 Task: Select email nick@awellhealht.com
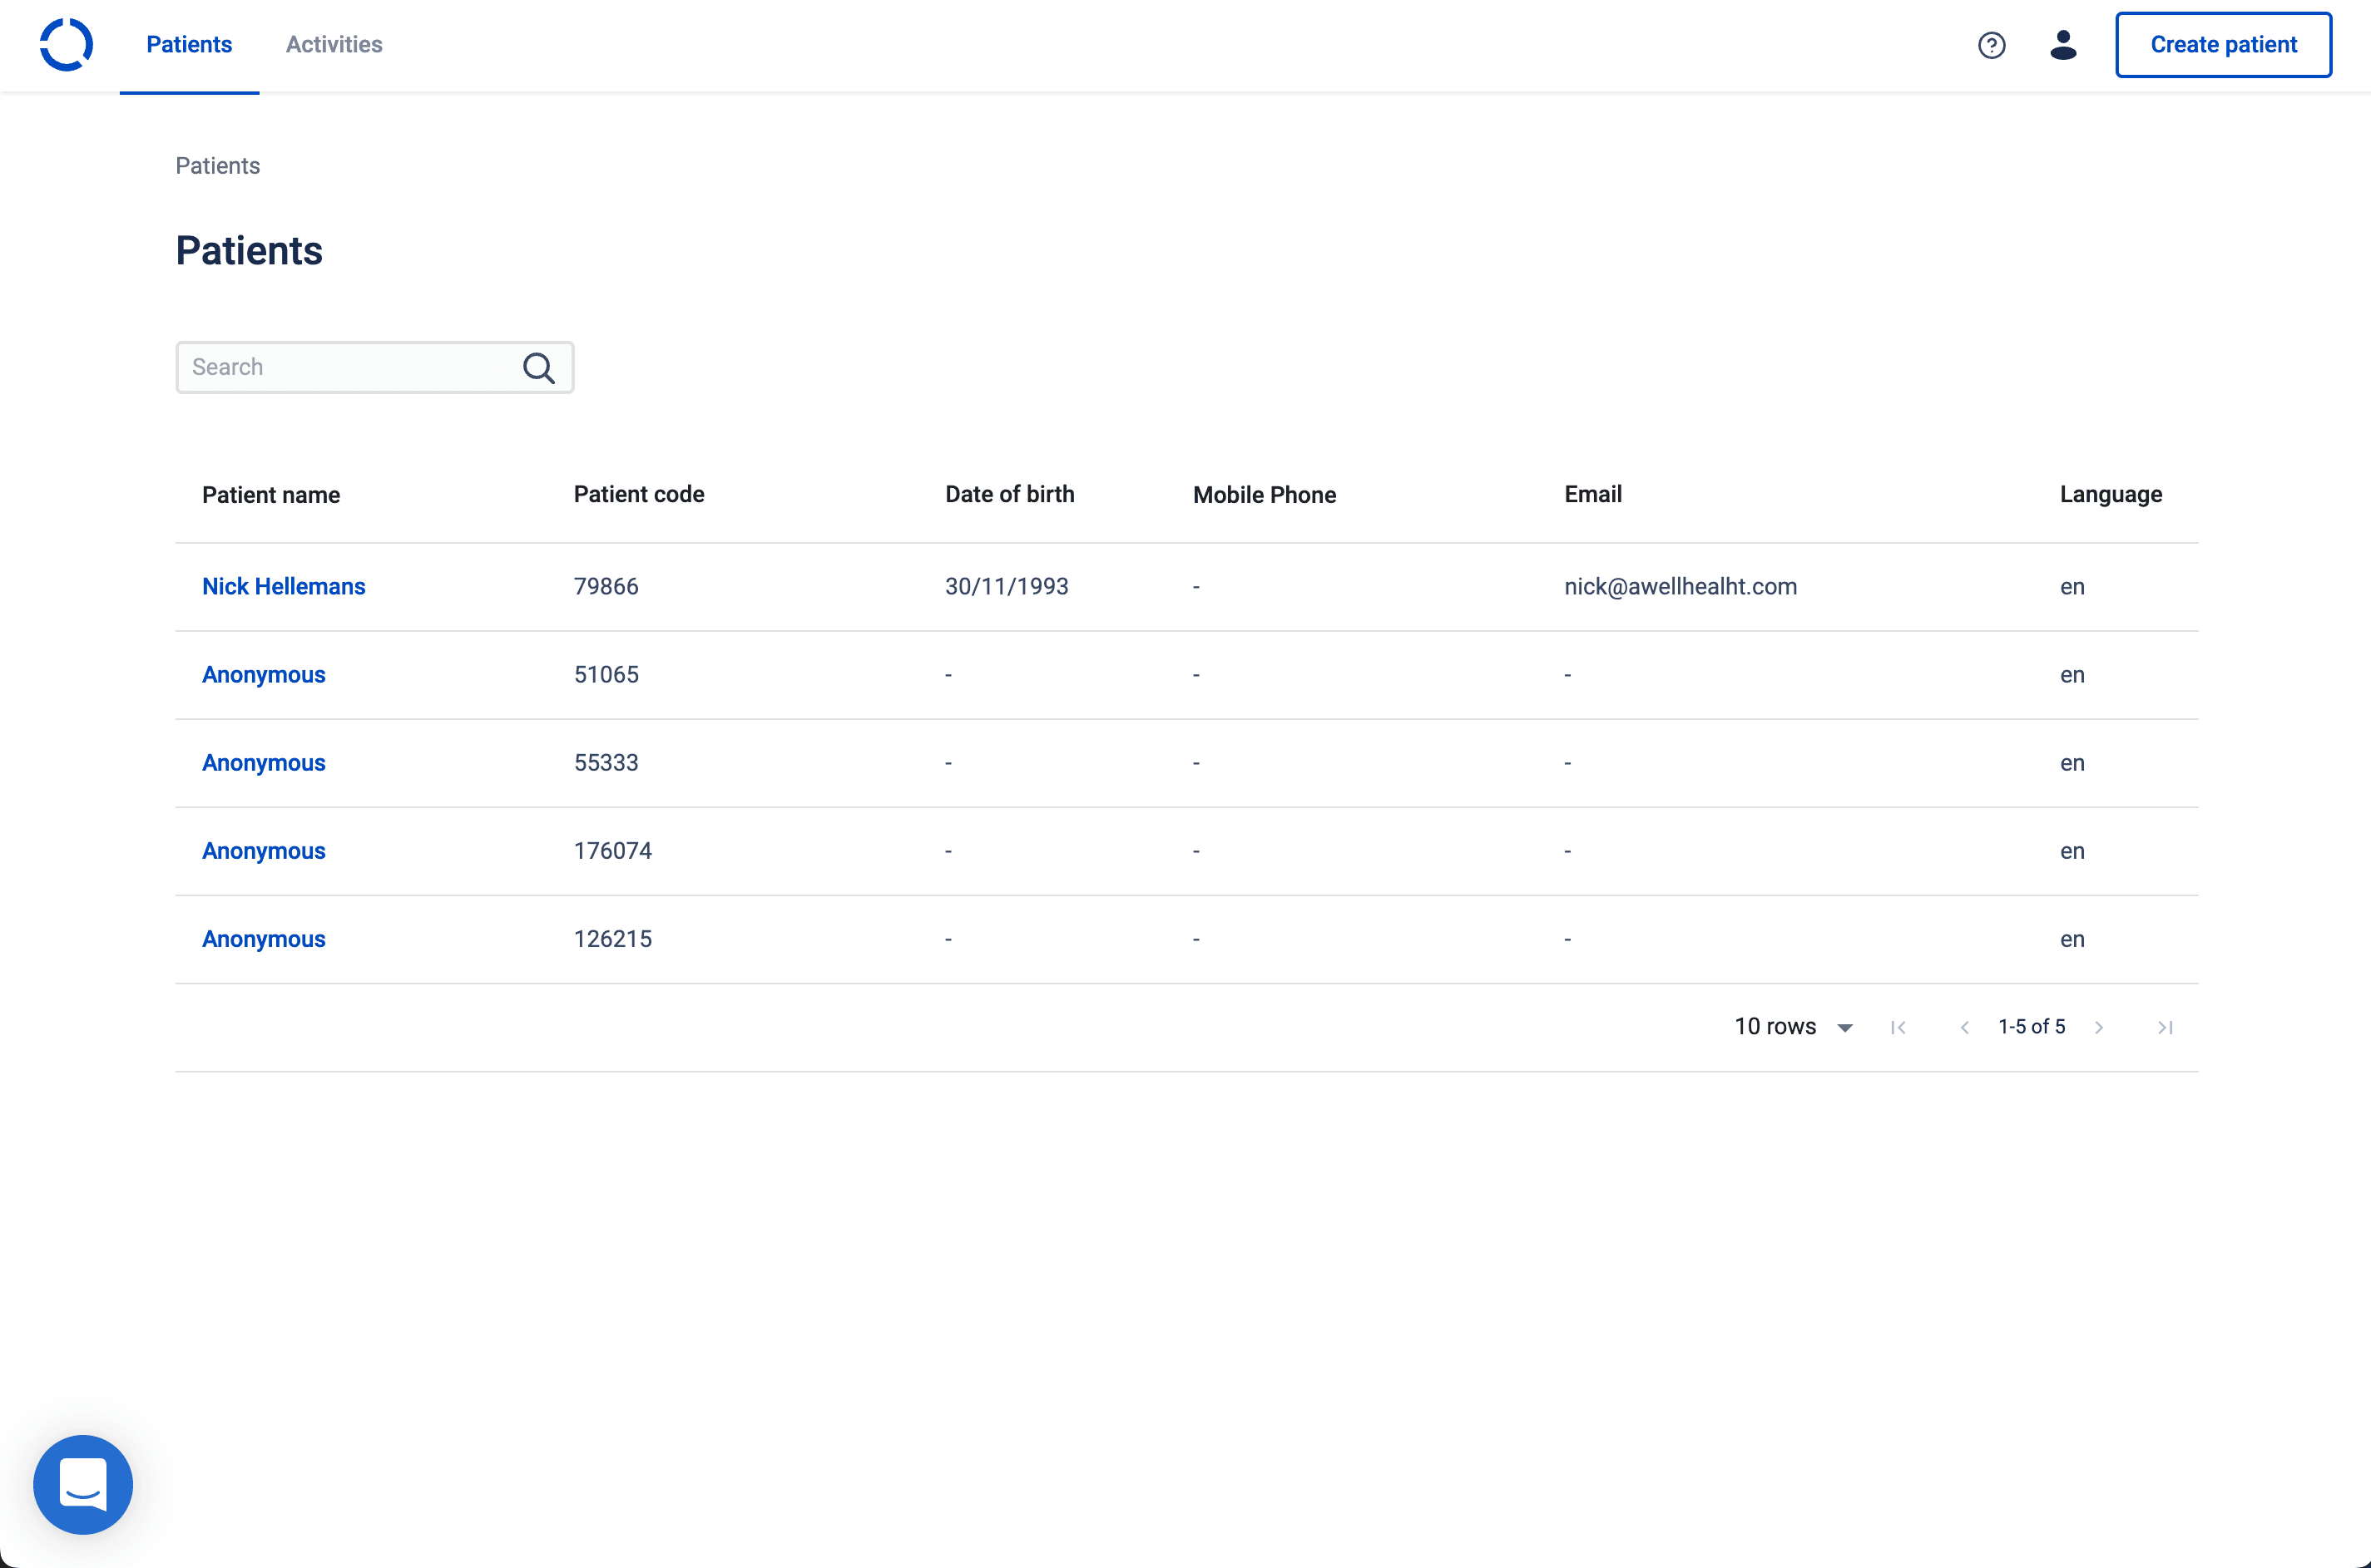[1680, 587]
